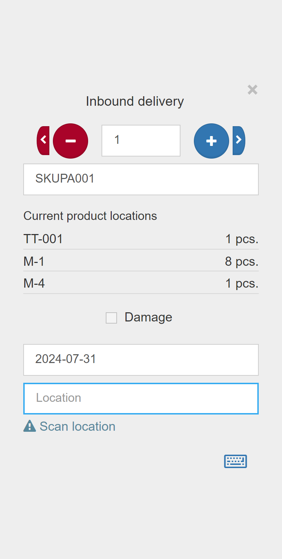Select the TT-001 location row

[x=141, y=239]
